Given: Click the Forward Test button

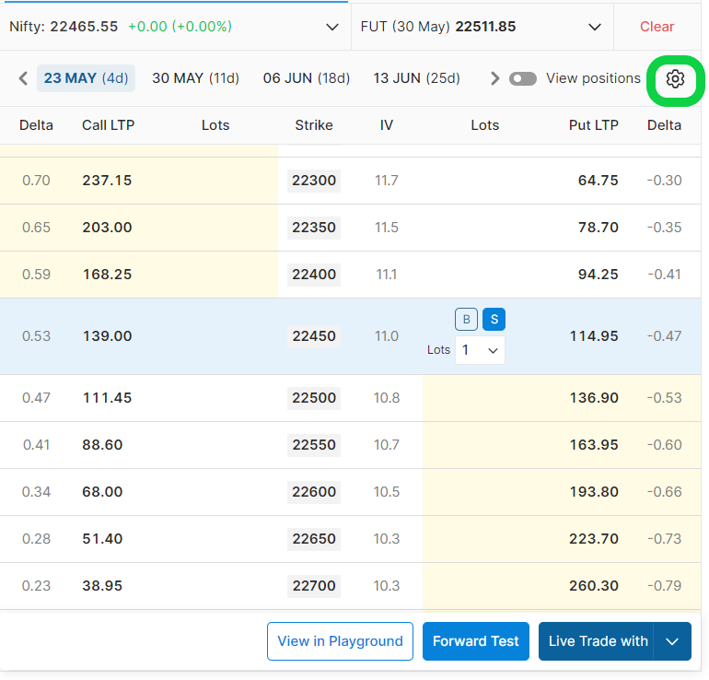Looking at the screenshot, I should (476, 641).
